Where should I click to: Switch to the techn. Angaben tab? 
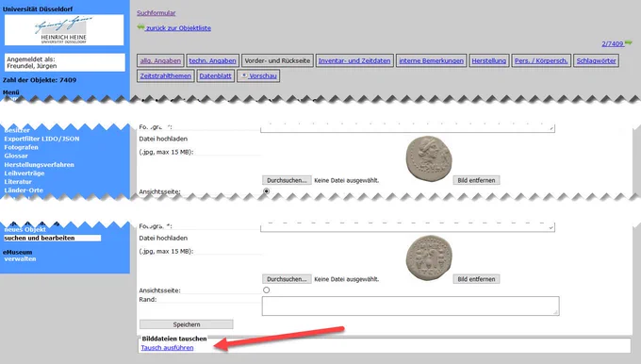[213, 60]
